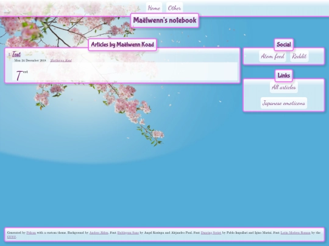329x246 pixels.
Task: Go to All articles link
Action: (284, 87)
